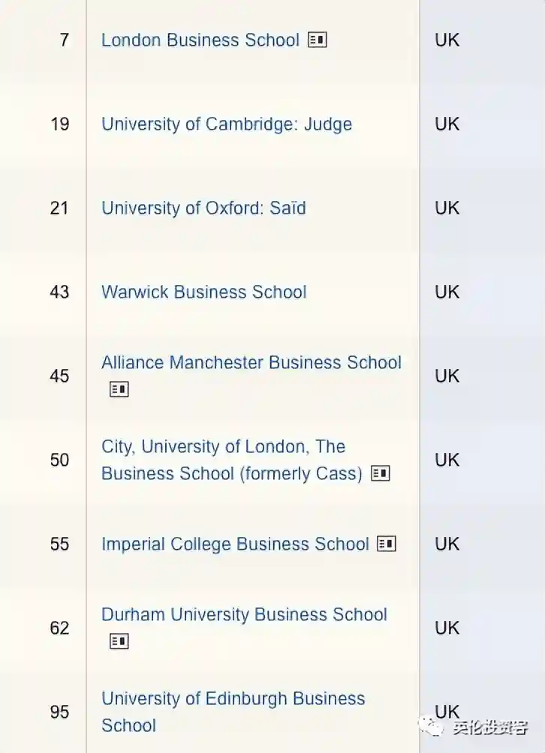Screen dimensions: 545x753
Task: Click the profile icon under Durham University
Action: click(119, 642)
